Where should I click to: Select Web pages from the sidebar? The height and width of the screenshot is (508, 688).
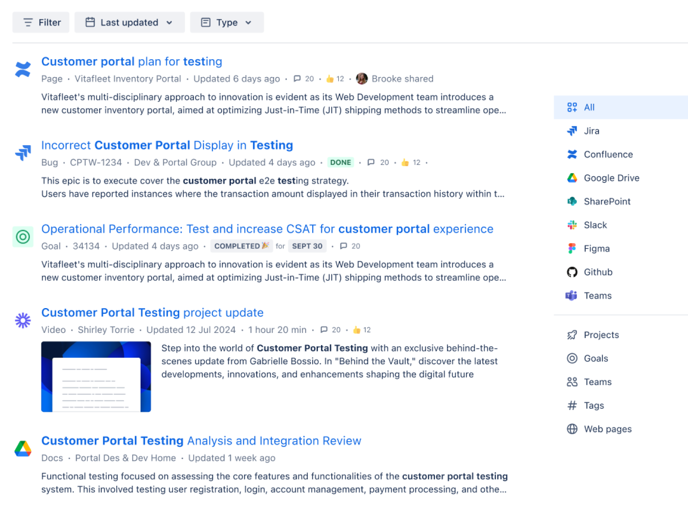(x=608, y=429)
